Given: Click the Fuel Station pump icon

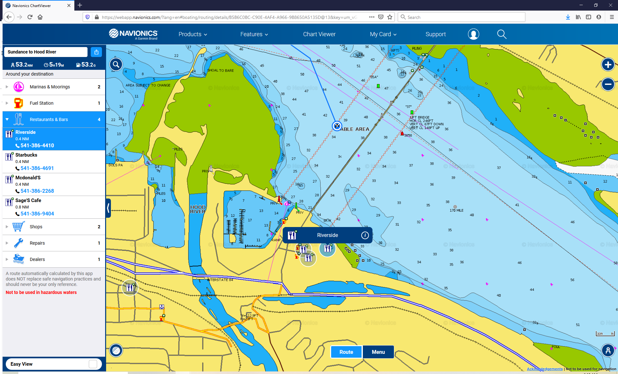Looking at the screenshot, I should (x=19, y=103).
